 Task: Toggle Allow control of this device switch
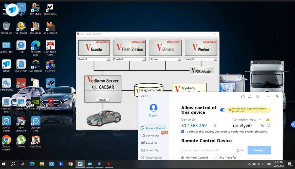(x=222, y=110)
